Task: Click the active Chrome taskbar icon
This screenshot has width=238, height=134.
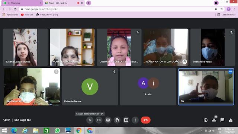Action: [x=79, y=131]
